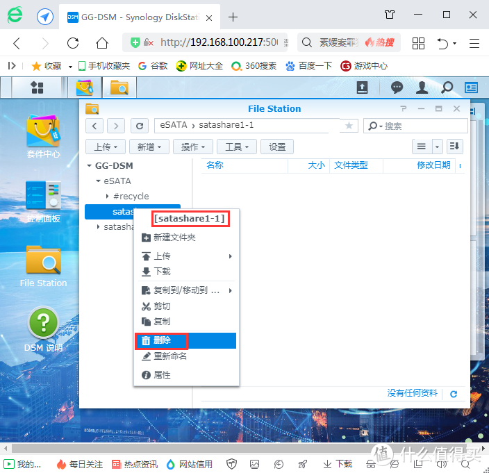Click the browser address bar URL
489x473 pixels.
(x=219, y=42)
